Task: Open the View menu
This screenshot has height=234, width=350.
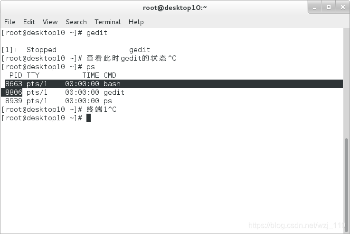Action: click(50, 22)
